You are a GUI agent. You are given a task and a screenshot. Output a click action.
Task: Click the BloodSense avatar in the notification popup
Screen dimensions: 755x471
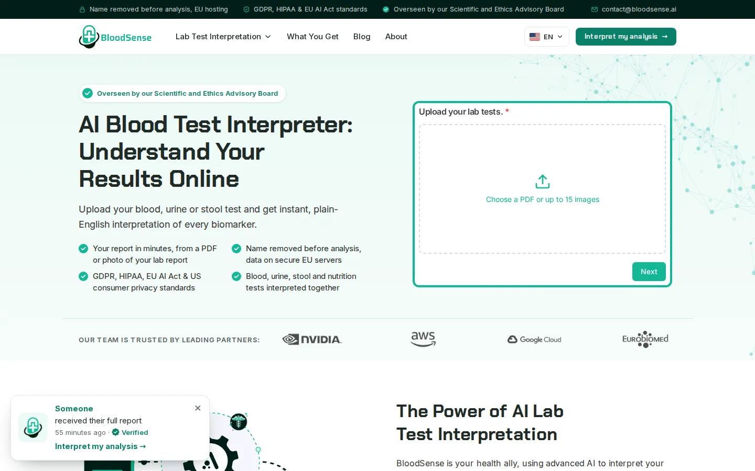point(33,428)
